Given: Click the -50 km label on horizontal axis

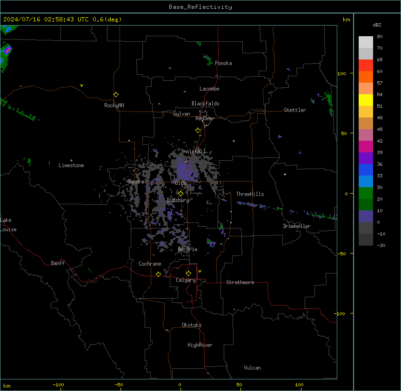Looking at the screenshot, I should pyautogui.click(x=119, y=384).
